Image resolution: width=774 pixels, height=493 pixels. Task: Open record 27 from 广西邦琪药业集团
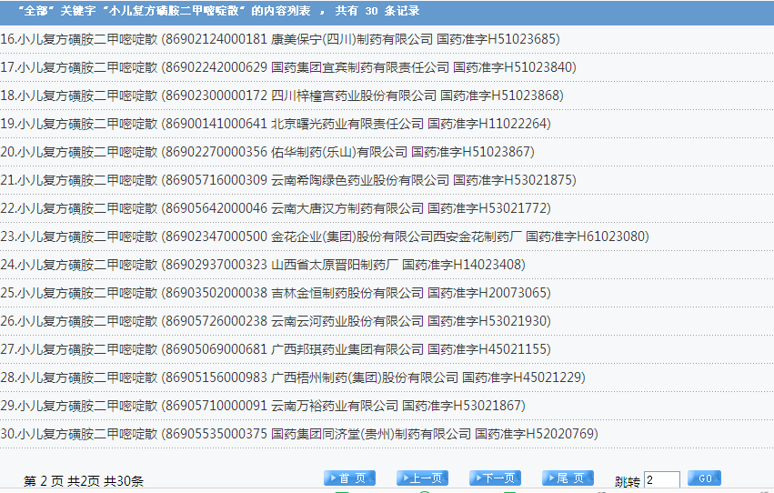coord(275,349)
